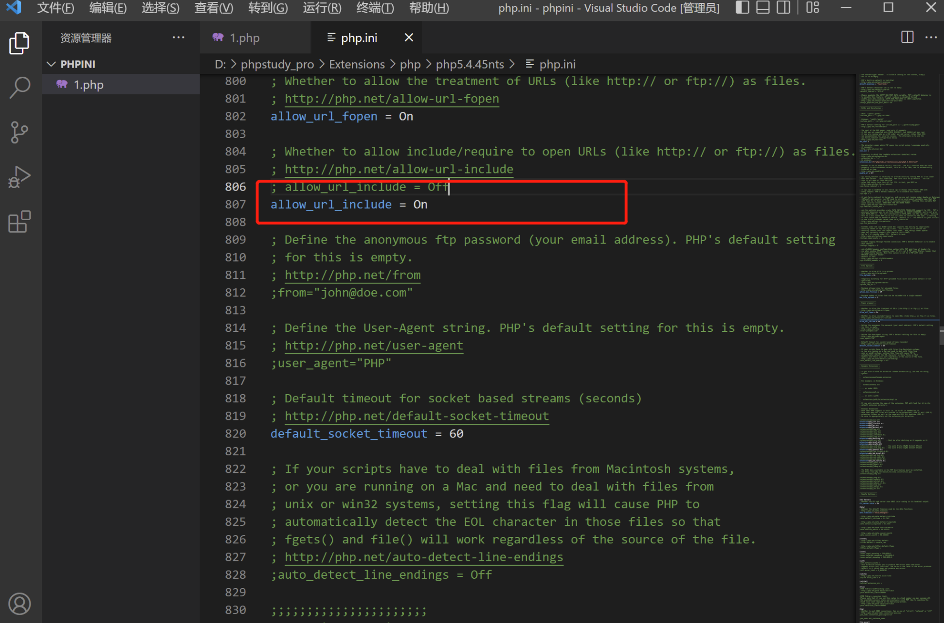944x623 pixels.
Task: Follow the allow-url-fopen php.net link
Action: [392, 99]
